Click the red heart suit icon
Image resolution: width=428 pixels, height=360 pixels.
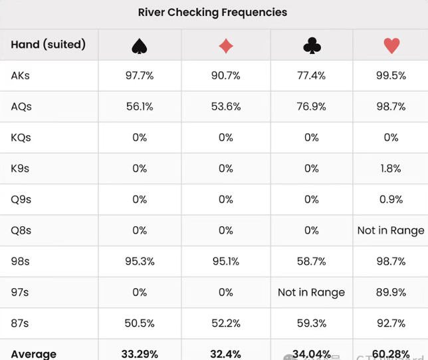coord(391,45)
